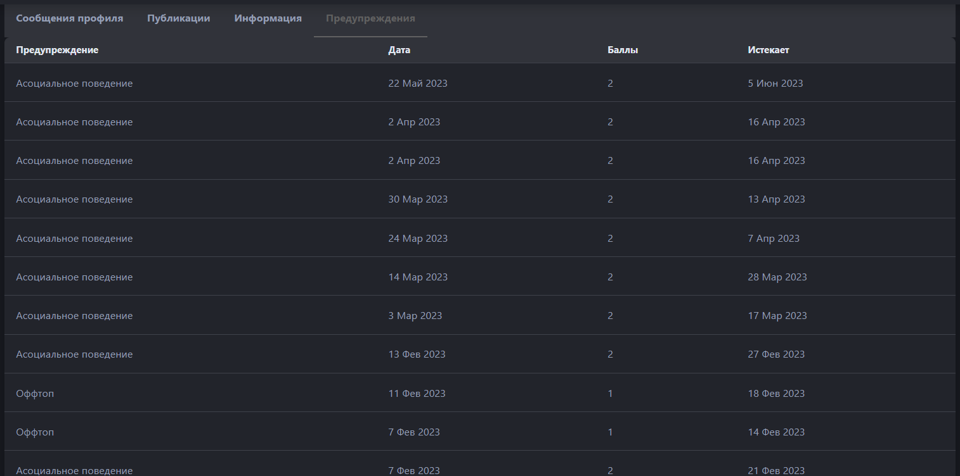This screenshot has height=476, width=960.
Task: Open the Оффтоп warning dated 11 Фев 2023
Action: (x=35, y=394)
